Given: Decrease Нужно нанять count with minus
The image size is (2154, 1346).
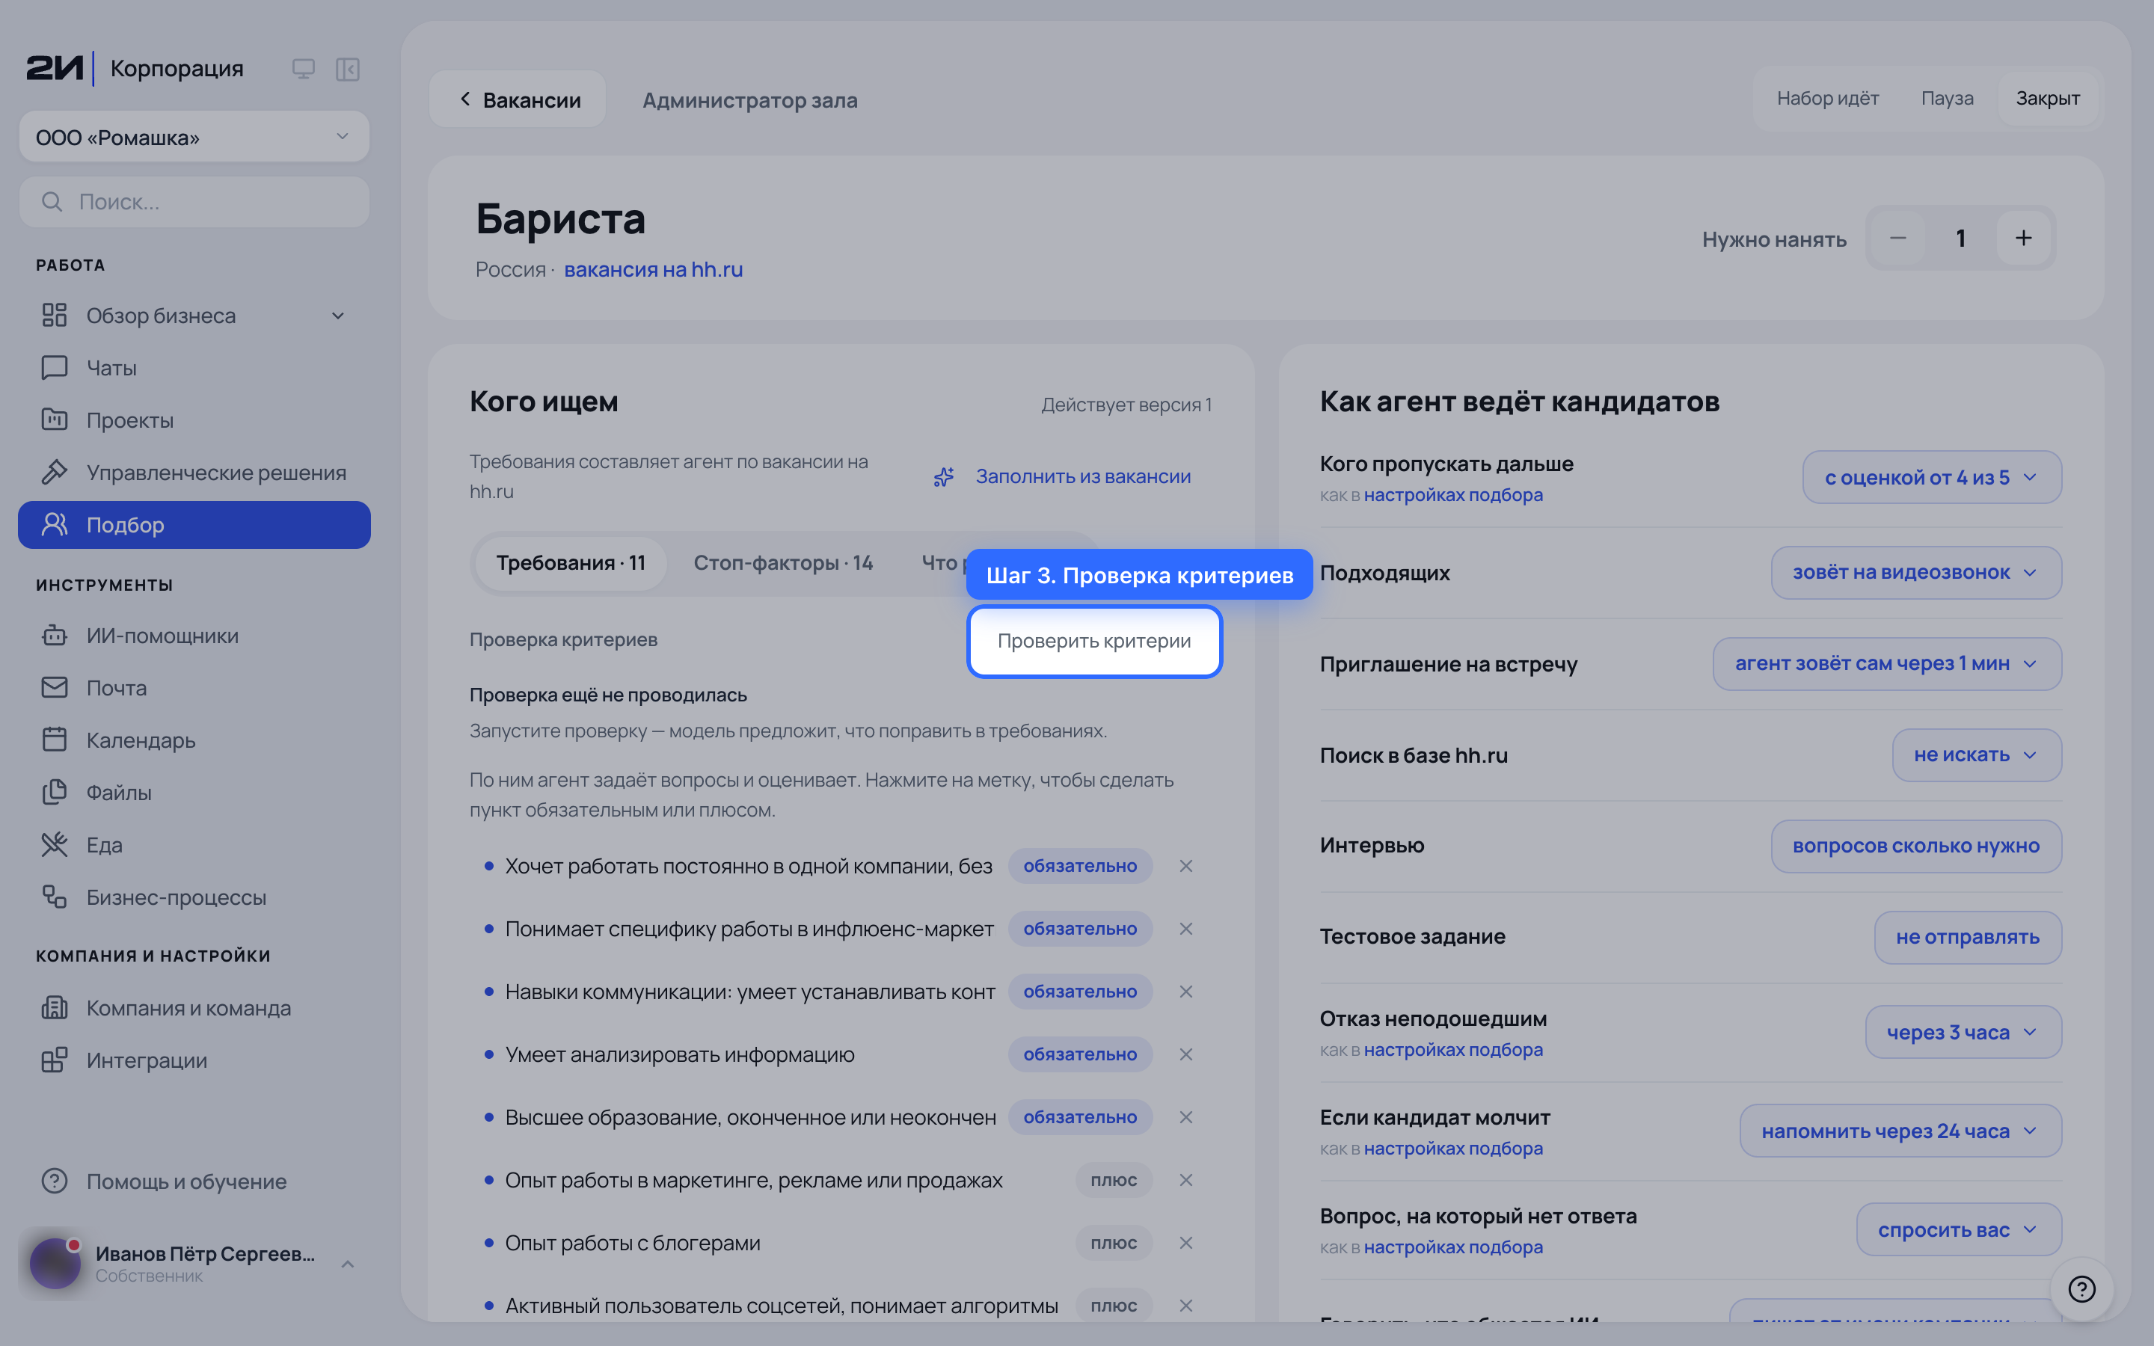Looking at the screenshot, I should click(1897, 239).
